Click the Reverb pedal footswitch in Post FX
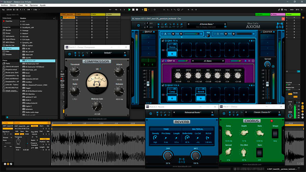Viewport: 306px width, 172px height. tap(201, 98)
